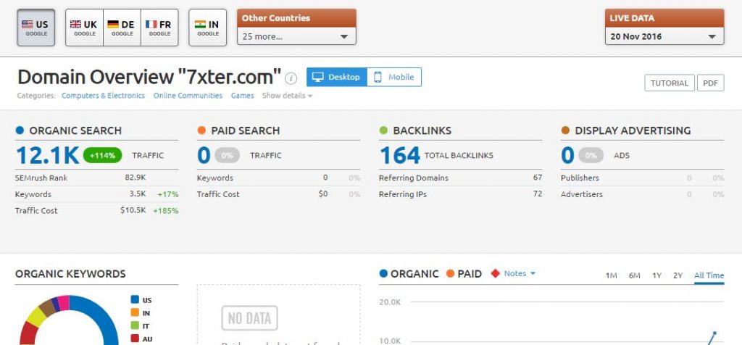The width and height of the screenshot is (742, 345).
Task: Click the display advertising 0 ads value
Action: (568, 155)
